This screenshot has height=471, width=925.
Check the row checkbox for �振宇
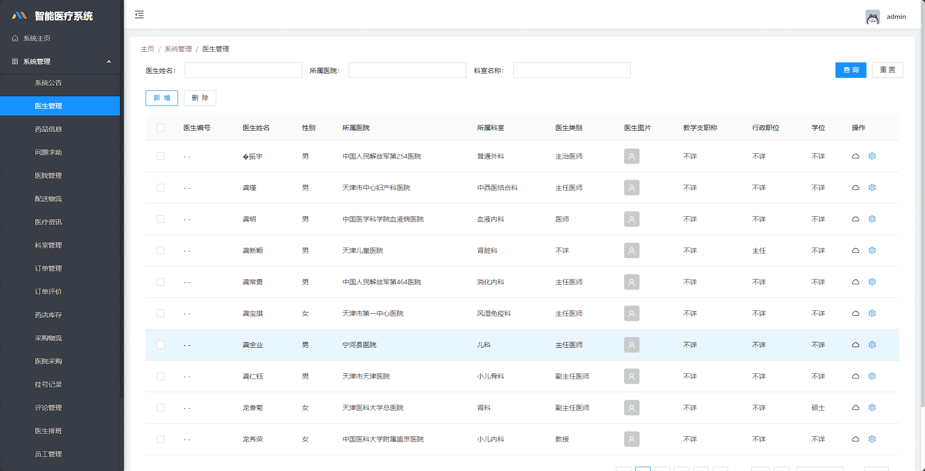point(161,156)
